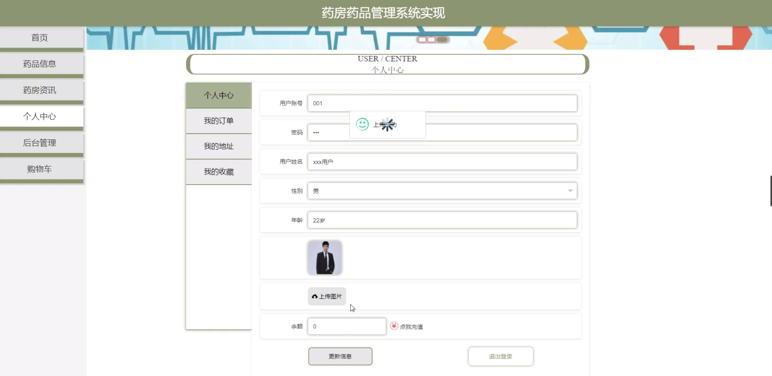Focus the 用户姓名 input field
This screenshot has width=772, height=376.
[442, 162]
